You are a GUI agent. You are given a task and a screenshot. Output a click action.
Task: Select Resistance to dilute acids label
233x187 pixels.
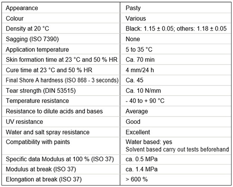pos(54,111)
